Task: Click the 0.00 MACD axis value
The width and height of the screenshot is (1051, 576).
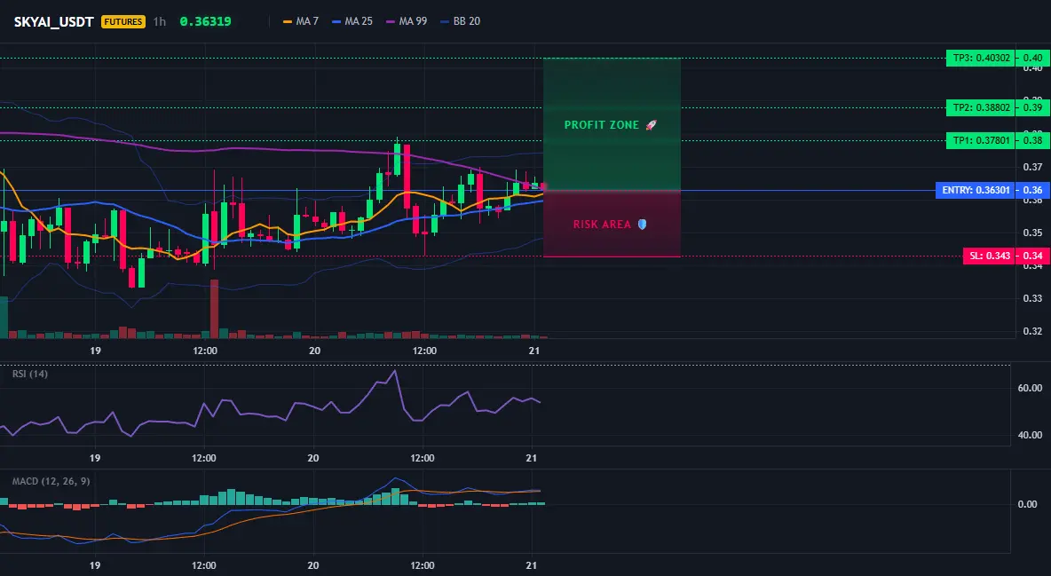Action: coord(1028,503)
